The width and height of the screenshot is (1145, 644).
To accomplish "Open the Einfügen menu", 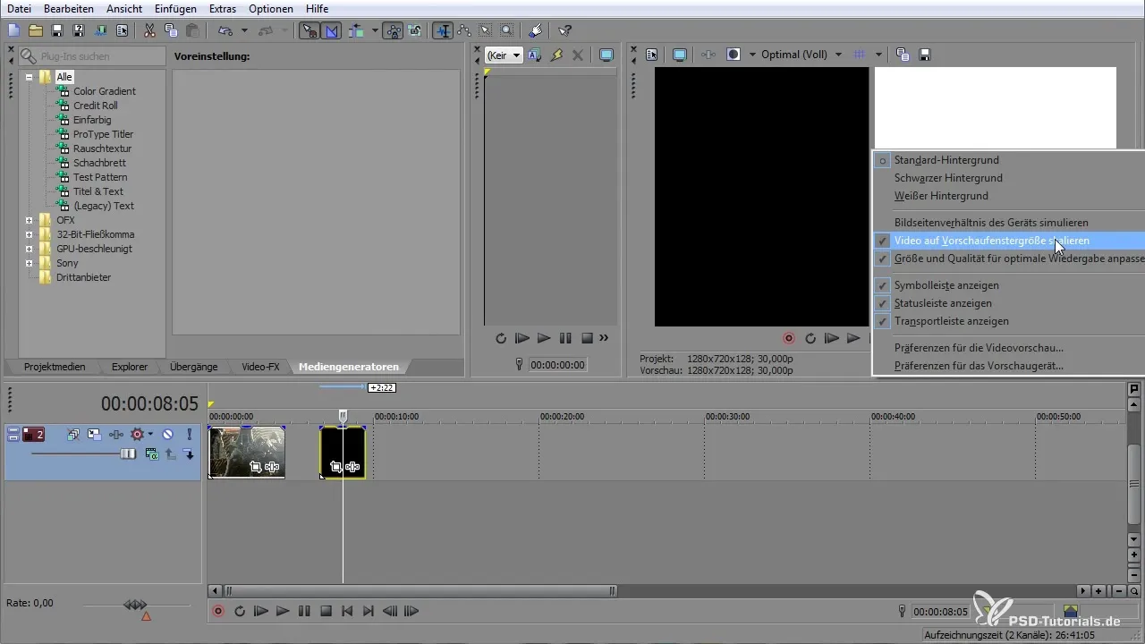I will click(175, 8).
